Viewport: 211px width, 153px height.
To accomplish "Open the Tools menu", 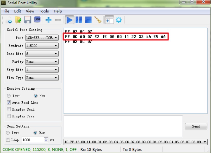I will tap(44, 11).
